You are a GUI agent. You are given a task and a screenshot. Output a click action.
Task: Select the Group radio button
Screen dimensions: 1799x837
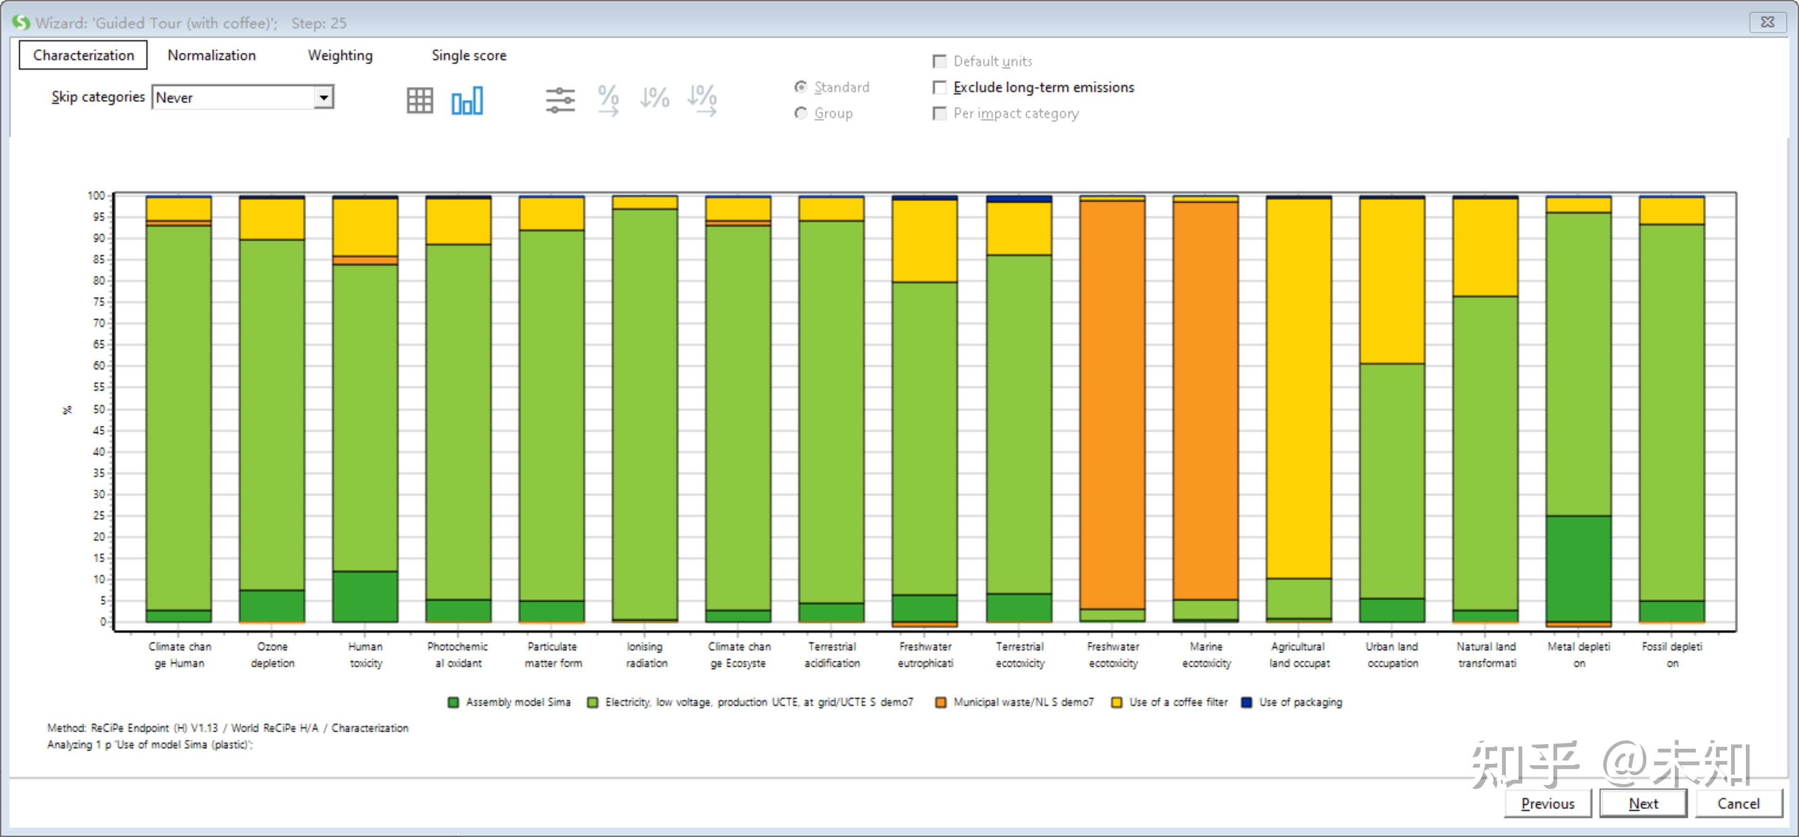pyautogui.click(x=801, y=113)
